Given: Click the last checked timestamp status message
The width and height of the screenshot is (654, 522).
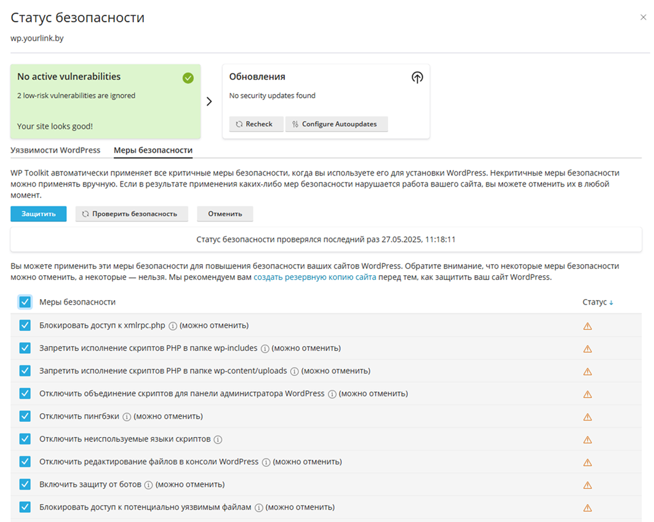Looking at the screenshot, I should 326,240.
